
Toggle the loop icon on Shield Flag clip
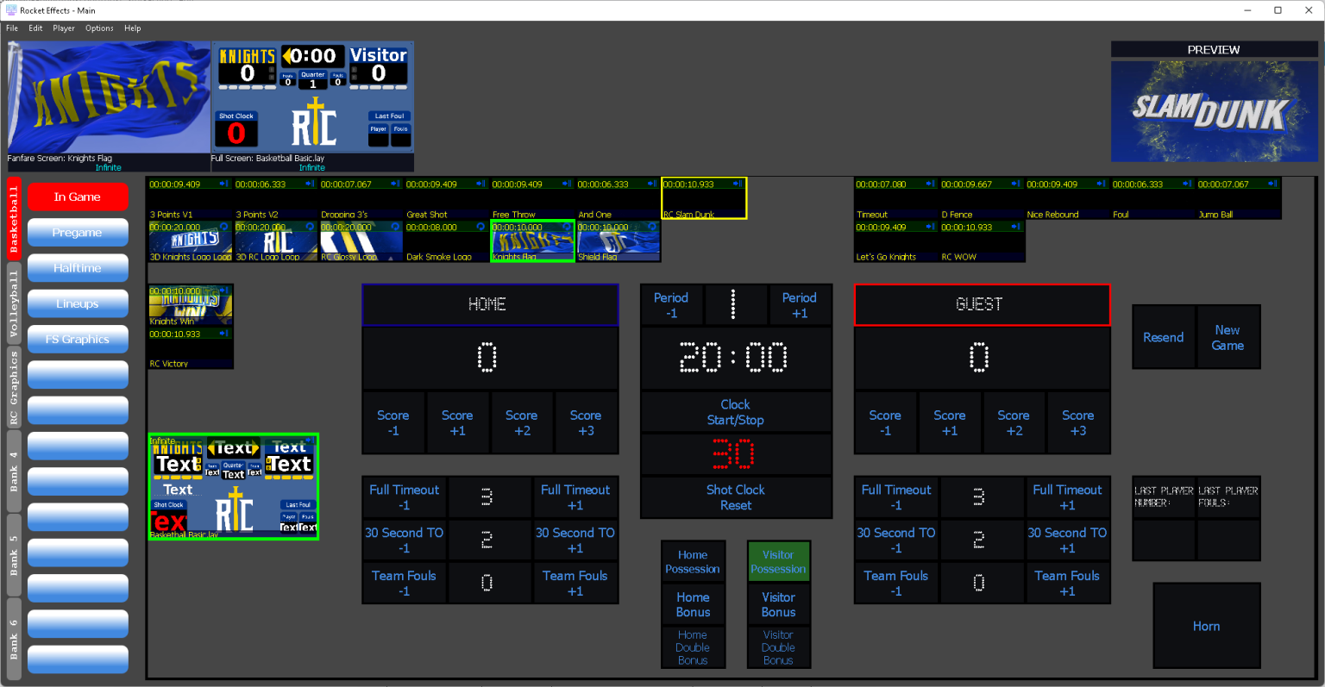coord(651,227)
